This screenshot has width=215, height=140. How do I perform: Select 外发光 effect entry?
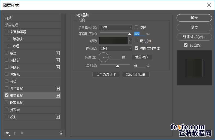pos(32,110)
